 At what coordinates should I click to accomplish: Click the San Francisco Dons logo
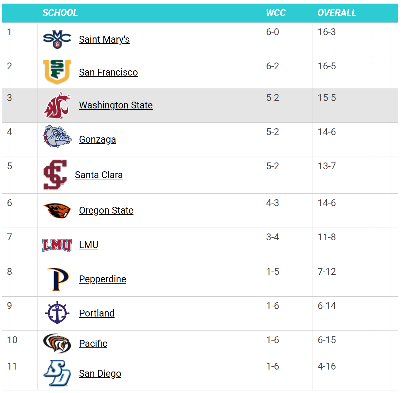pos(57,72)
